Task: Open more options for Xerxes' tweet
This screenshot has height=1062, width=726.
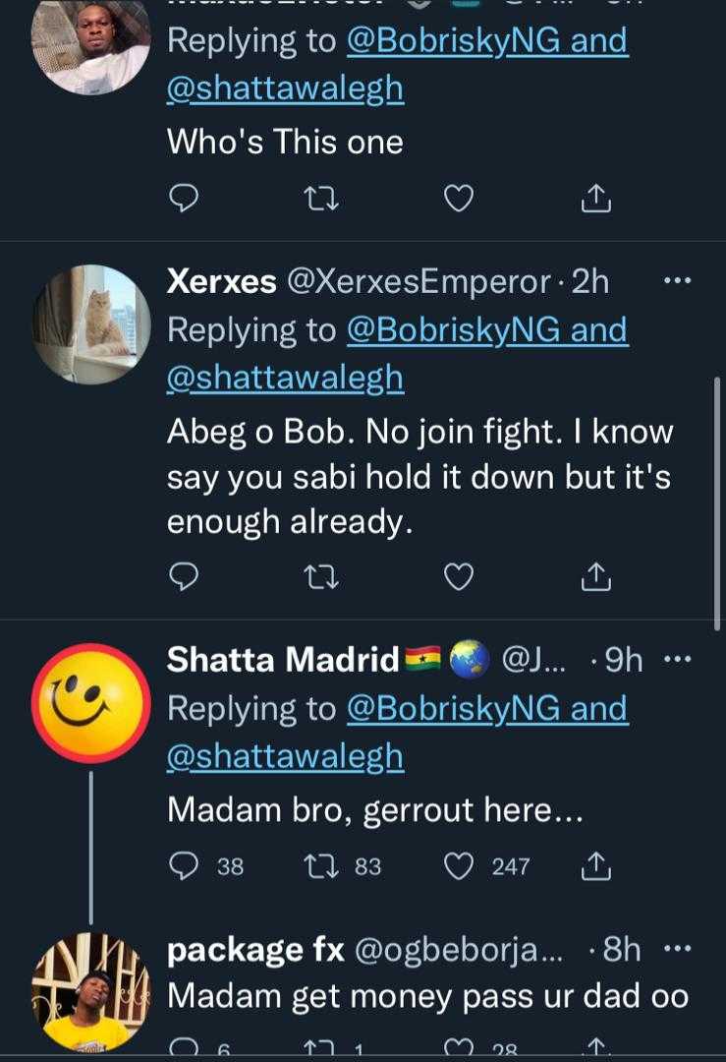Action: click(678, 281)
